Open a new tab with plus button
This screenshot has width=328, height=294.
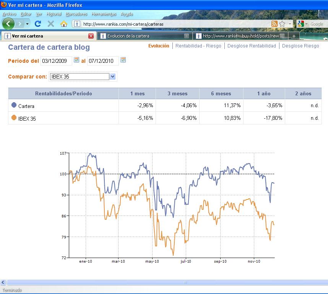point(294,36)
